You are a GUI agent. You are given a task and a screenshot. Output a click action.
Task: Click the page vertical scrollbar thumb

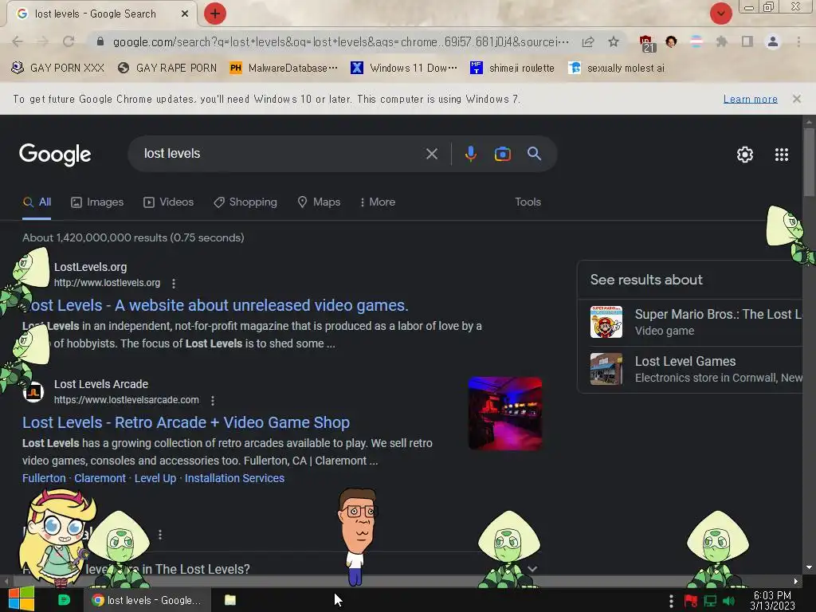(809, 163)
